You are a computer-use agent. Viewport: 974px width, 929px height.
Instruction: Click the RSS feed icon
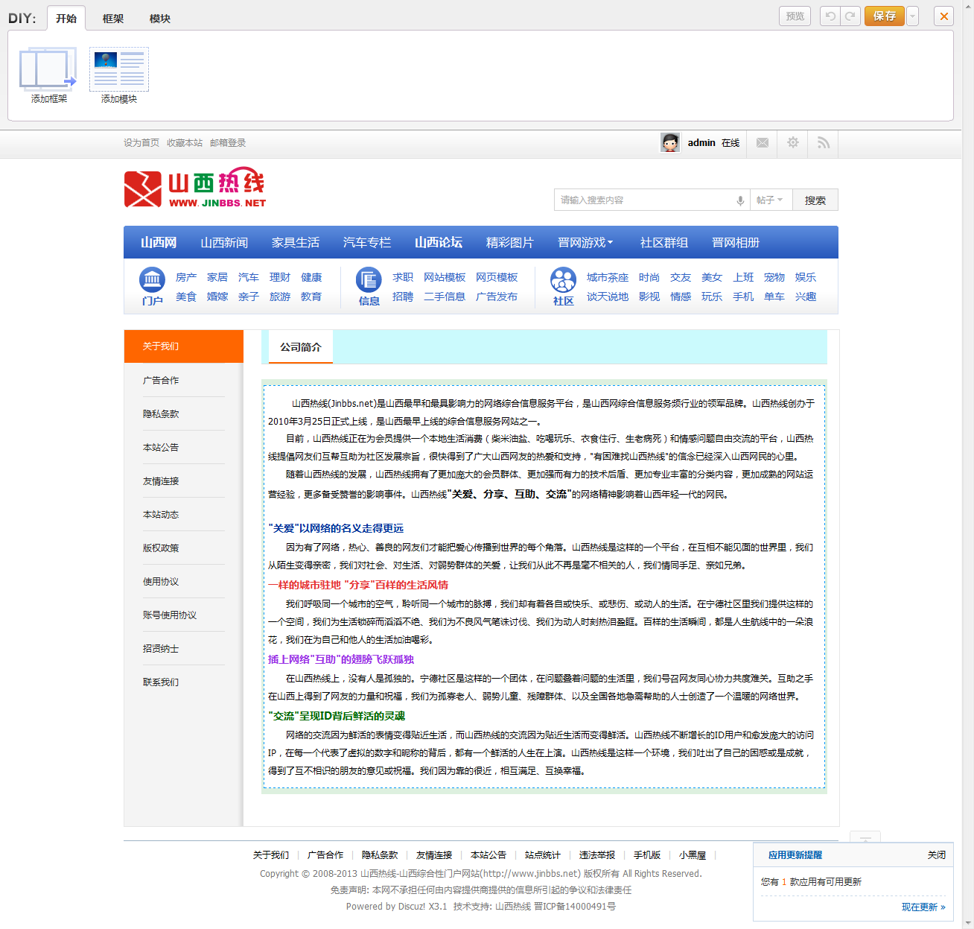tap(823, 143)
